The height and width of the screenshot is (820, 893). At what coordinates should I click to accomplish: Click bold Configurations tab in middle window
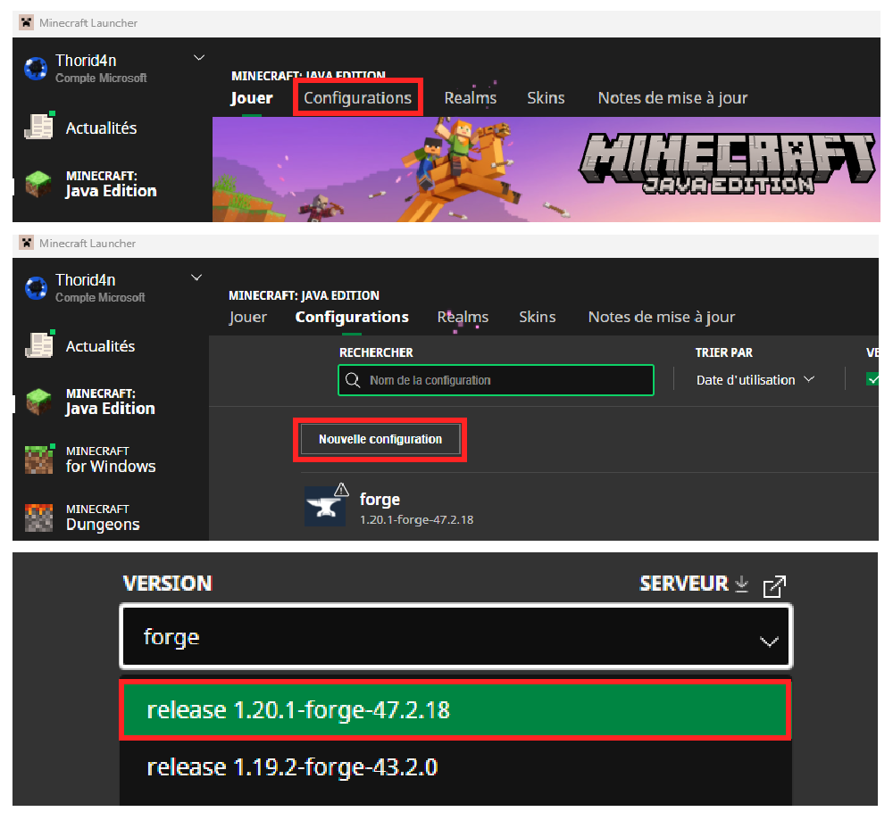pos(351,317)
